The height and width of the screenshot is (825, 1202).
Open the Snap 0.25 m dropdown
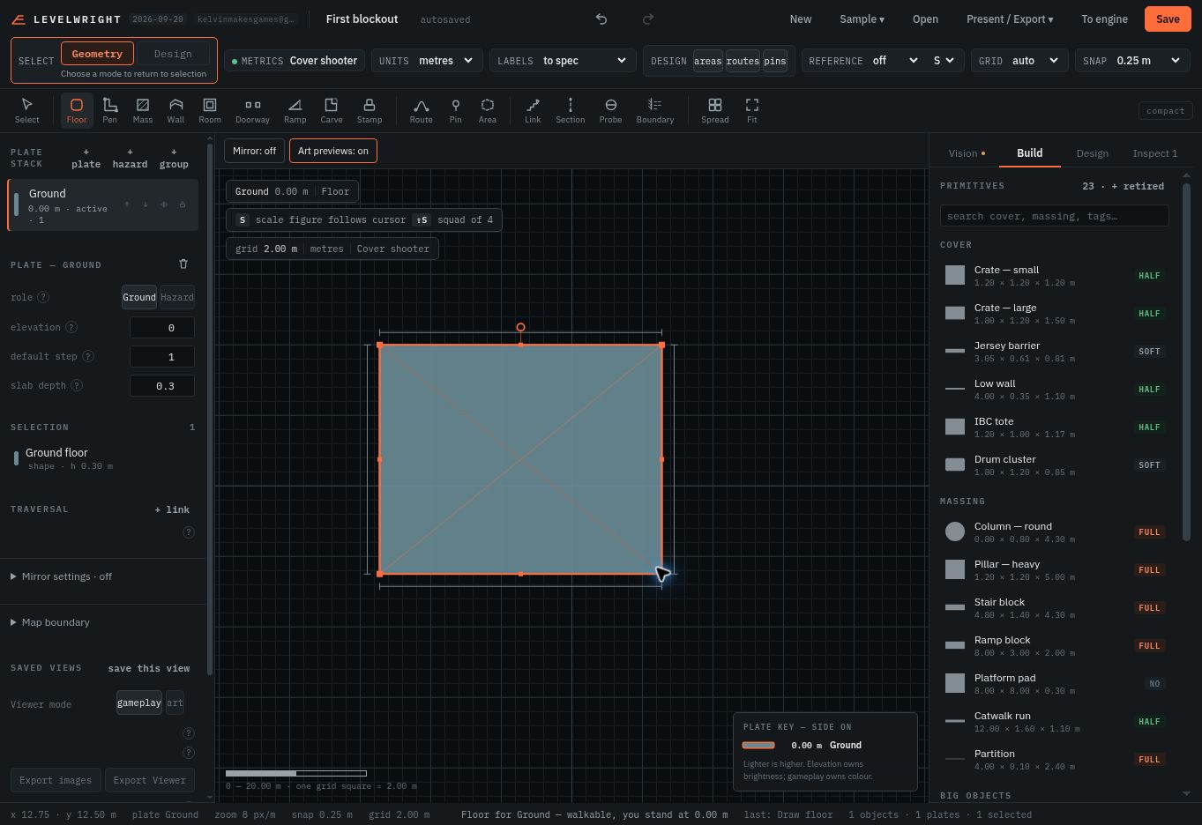[x=1131, y=60]
